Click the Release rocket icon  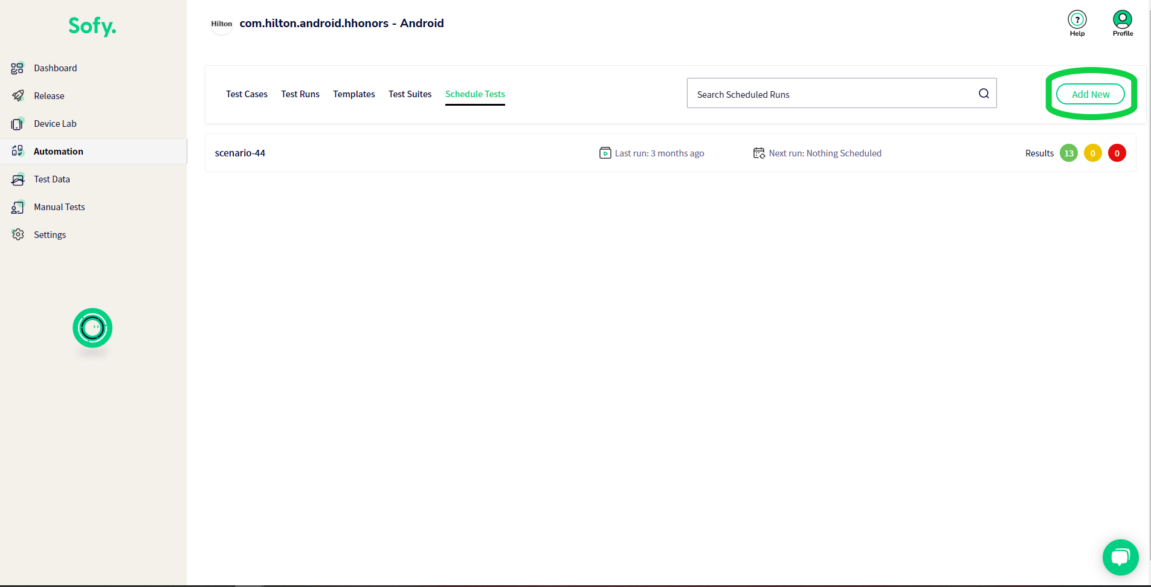pos(18,96)
